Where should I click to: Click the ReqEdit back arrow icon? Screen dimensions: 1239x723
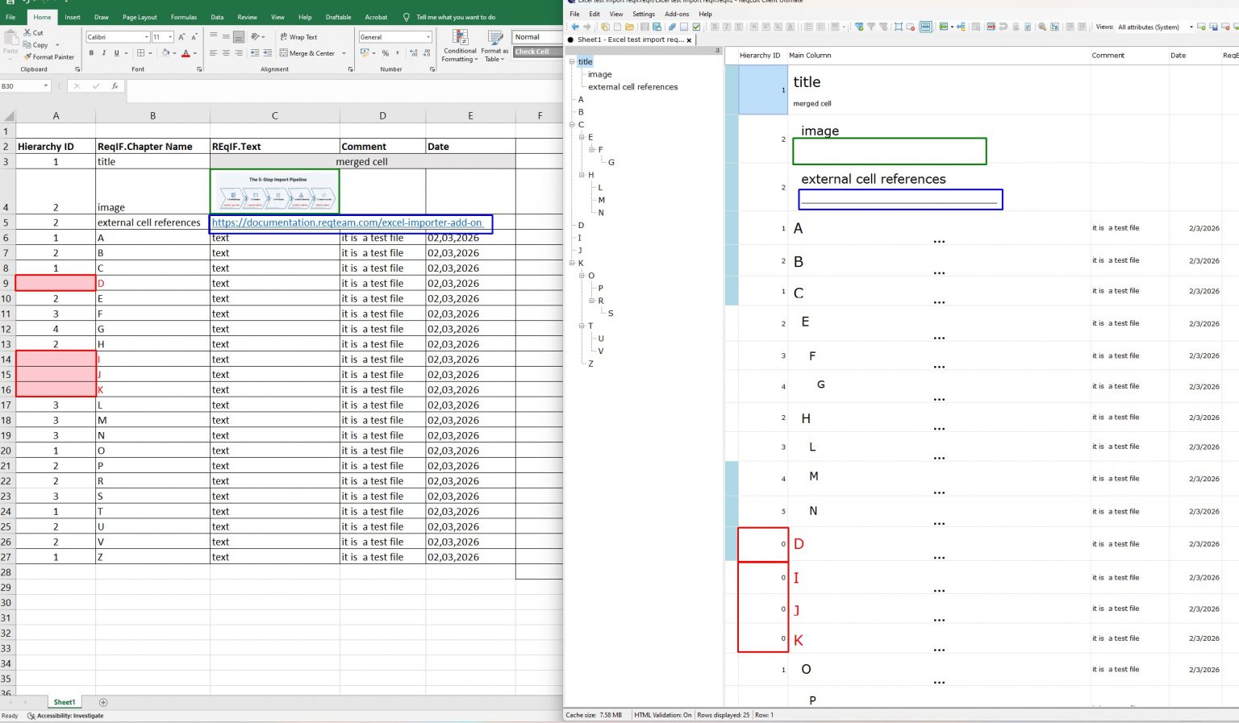[574, 27]
